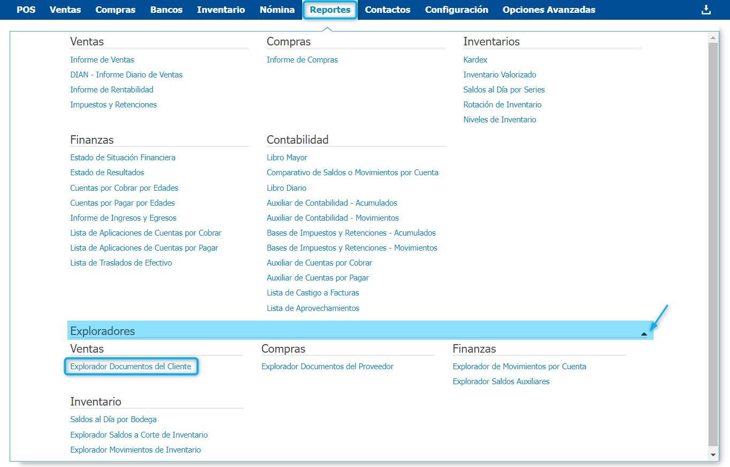Image resolution: width=730 pixels, height=467 pixels.
Task: Select Nómina from the top navigation
Action: (x=277, y=10)
